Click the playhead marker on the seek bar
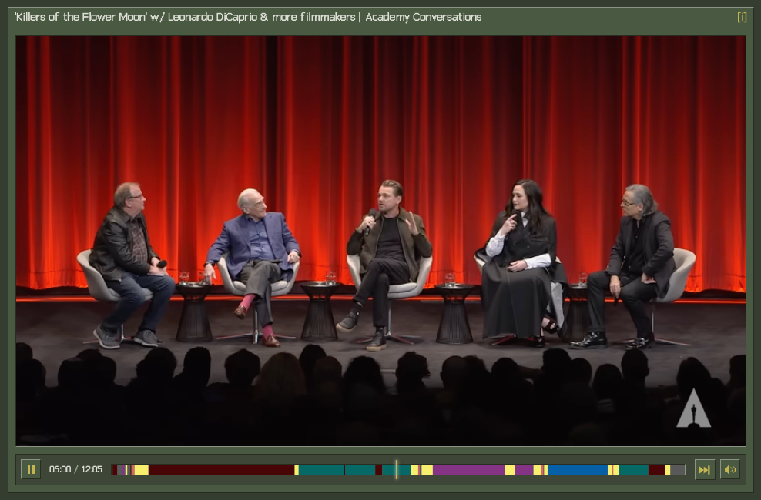 click(397, 469)
